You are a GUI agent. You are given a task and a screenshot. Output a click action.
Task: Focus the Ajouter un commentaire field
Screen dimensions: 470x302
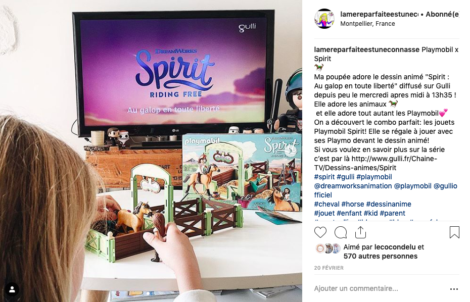click(378, 288)
